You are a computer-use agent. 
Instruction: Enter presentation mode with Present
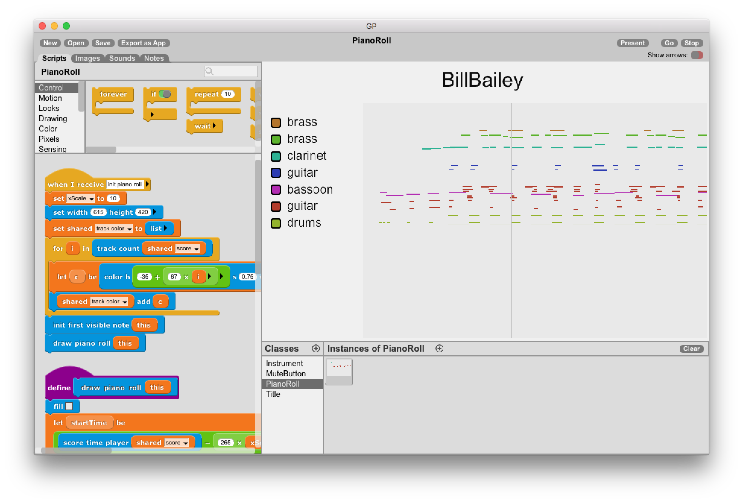632,43
